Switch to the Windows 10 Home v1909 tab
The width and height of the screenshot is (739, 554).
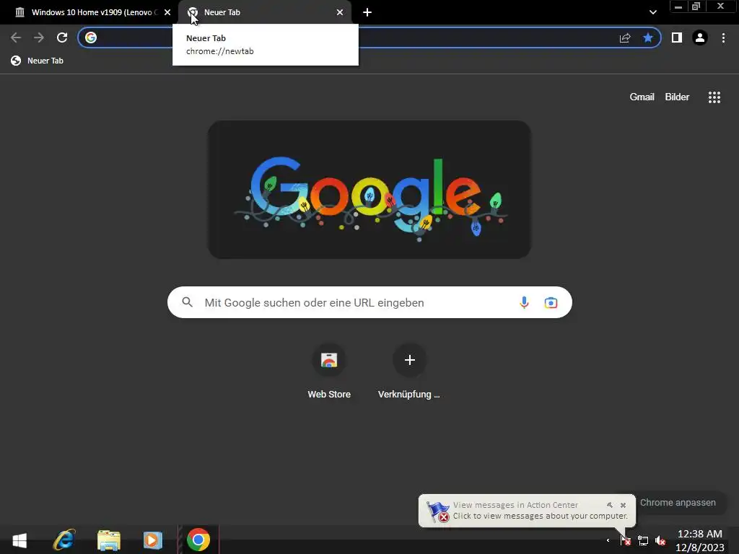(x=89, y=12)
